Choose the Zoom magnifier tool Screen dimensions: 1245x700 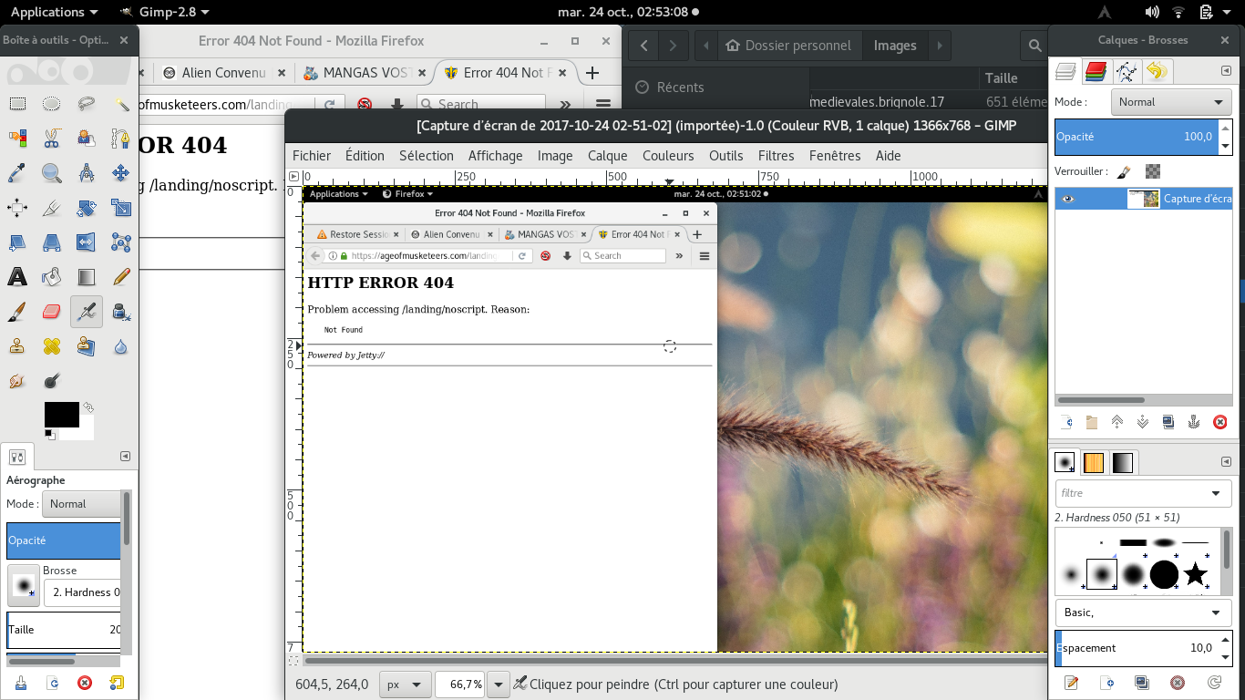(52, 173)
